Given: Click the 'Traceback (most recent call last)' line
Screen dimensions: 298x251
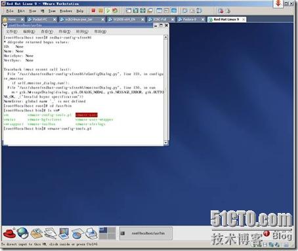Looking at the screenshot, I should tap(37, 69).
